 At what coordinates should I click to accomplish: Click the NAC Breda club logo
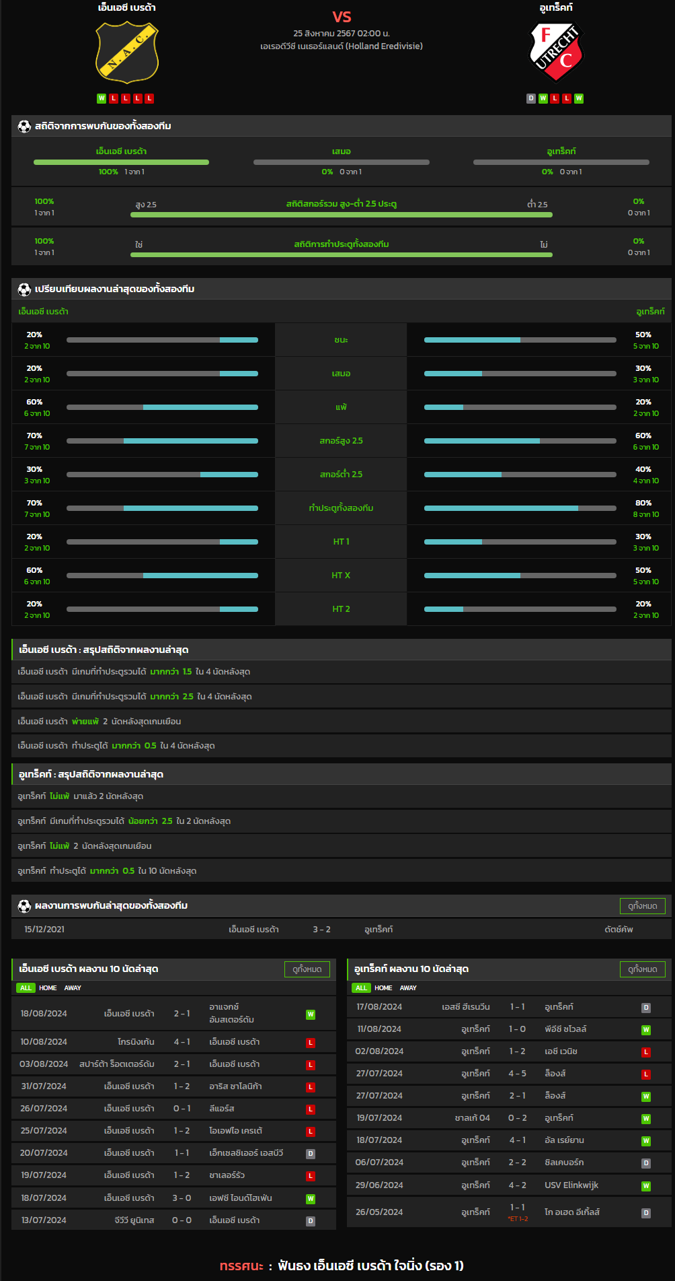[127, 53]
